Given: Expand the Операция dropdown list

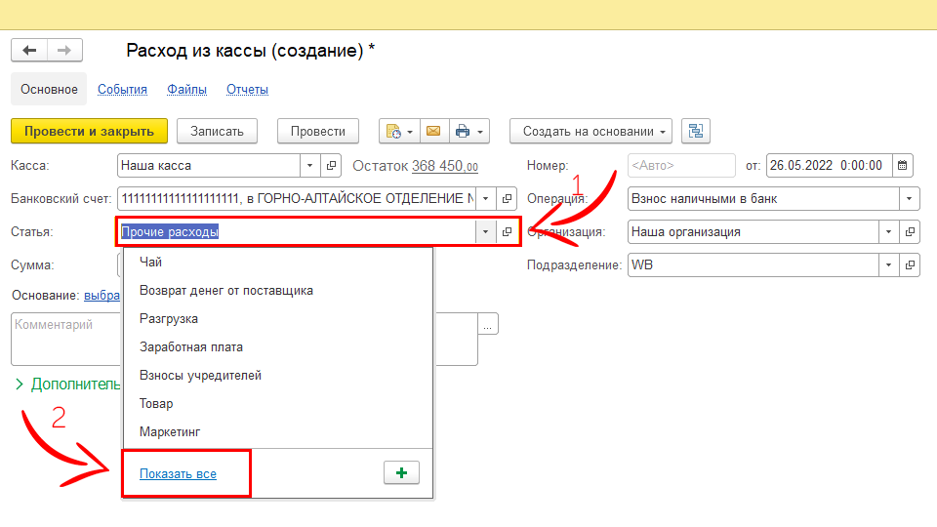Looking at the screenshot, I should click(910, 199).
